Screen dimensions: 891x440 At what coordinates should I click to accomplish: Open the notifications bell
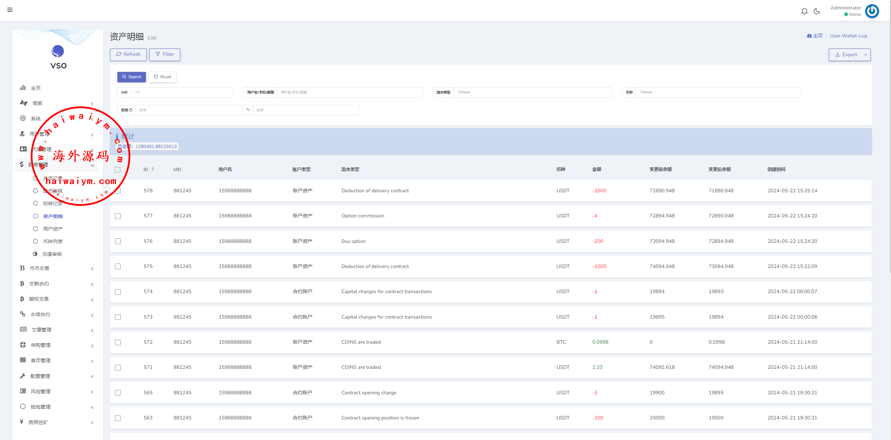[804, 12]
